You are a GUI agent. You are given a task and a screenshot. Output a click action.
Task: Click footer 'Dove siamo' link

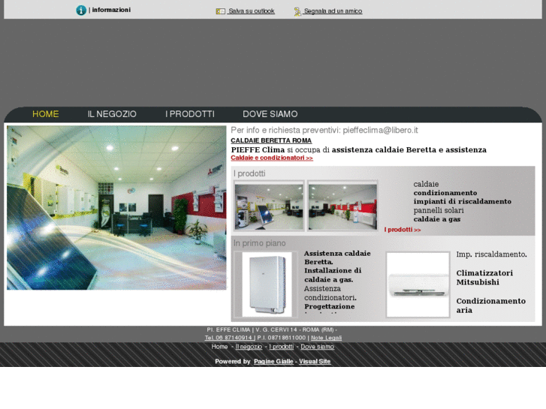click(317, 347)
